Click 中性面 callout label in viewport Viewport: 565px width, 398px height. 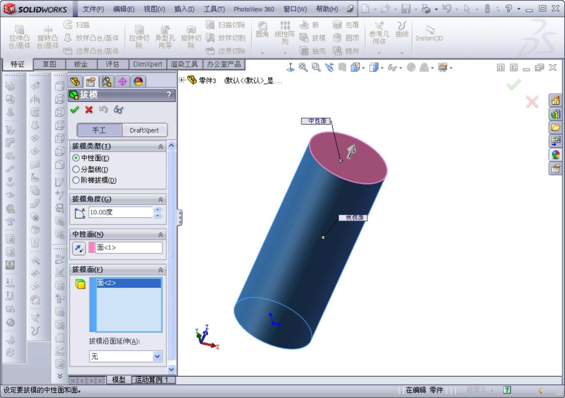316,121
